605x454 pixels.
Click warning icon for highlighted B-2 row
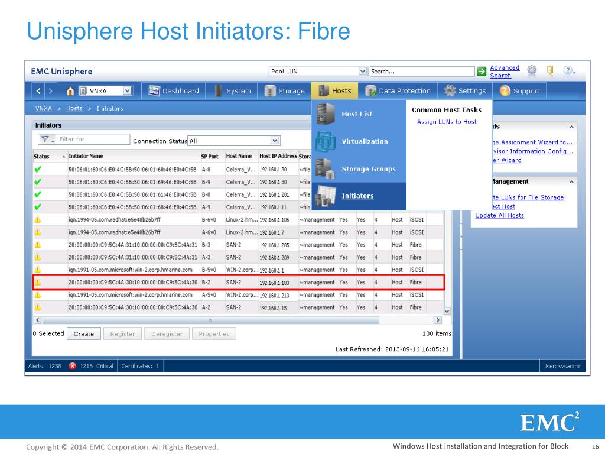click(x=37, y=282)
